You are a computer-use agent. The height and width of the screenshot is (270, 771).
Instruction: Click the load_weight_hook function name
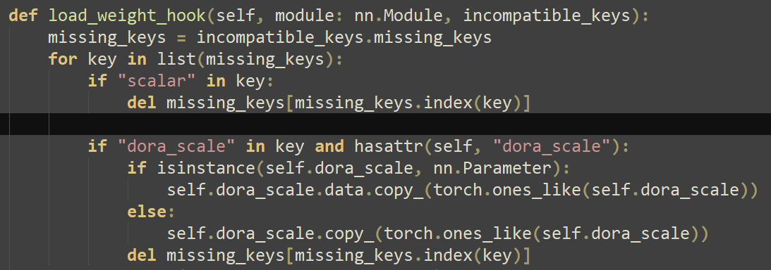pyautogui.click(x=128, y=16)
